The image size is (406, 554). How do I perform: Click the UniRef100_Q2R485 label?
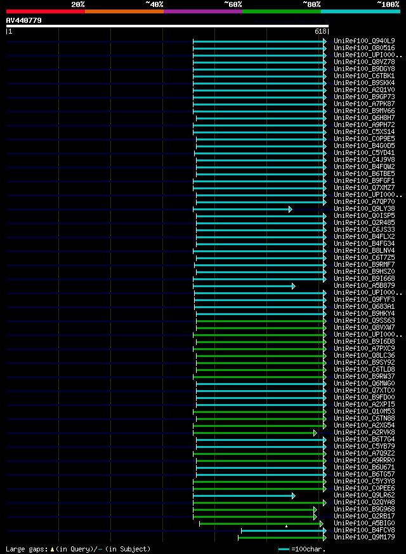[x=364, y=222]
